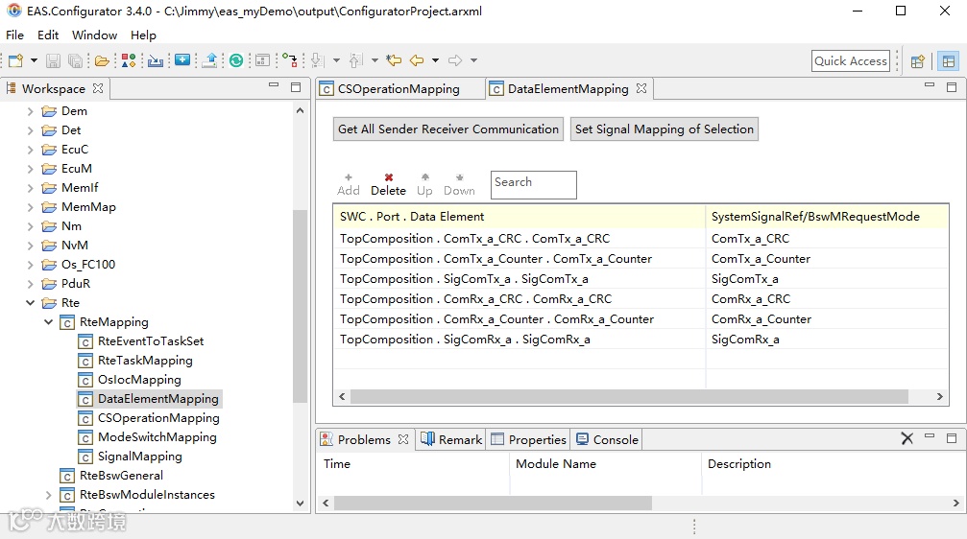Click the blue plus Add module icon
967x539 pixels.
click(x=182, y=59)
